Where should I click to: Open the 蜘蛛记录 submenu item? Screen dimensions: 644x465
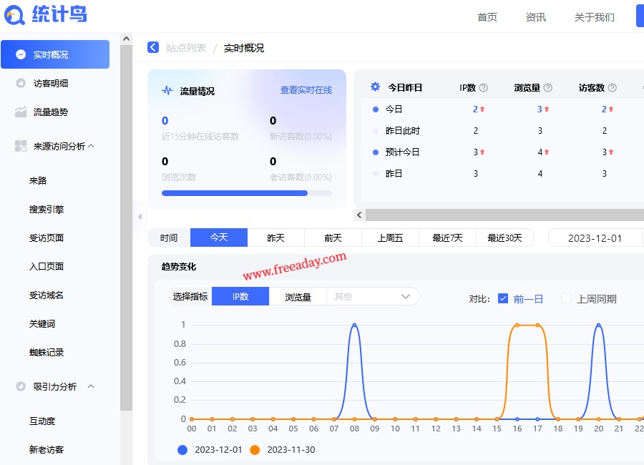click(x=47, y=352)
